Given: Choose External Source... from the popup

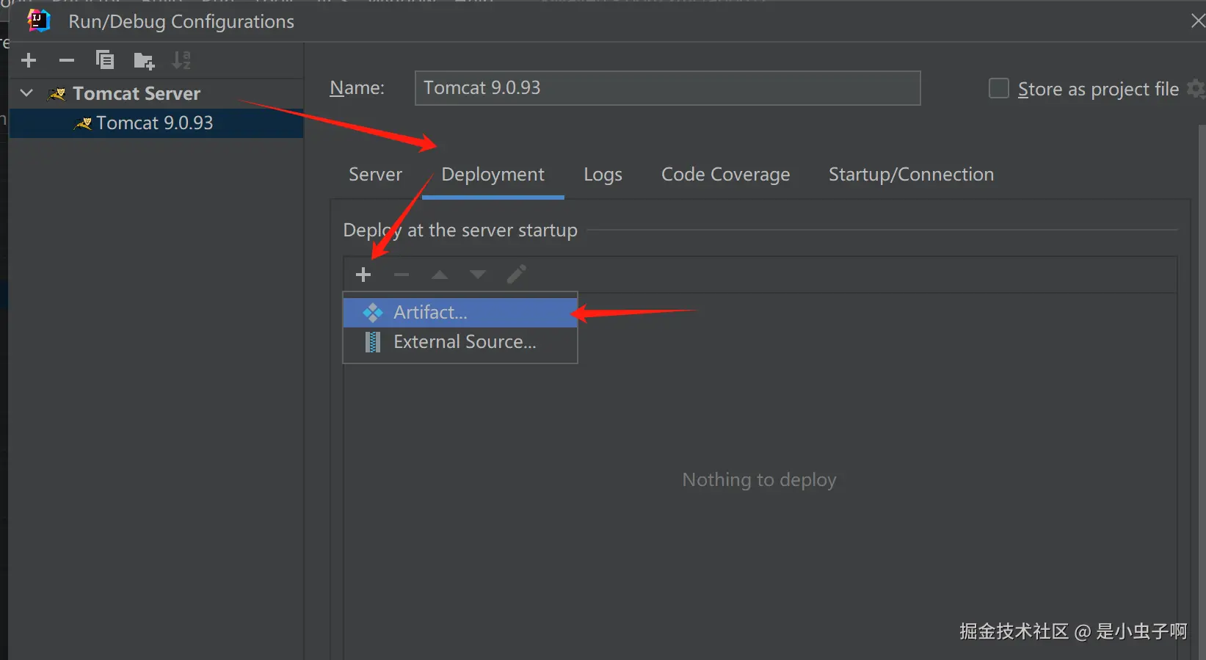Looking at the screenshot, I should click(x=464, y=342).
